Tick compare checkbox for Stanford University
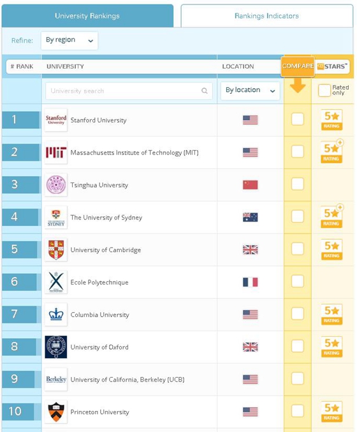Screen dimensions: 357x432 tap(297, 119)
